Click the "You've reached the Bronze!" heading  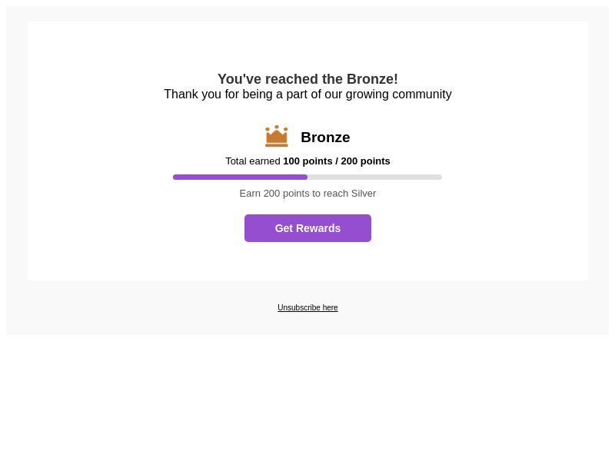click(x=307, y=79)
